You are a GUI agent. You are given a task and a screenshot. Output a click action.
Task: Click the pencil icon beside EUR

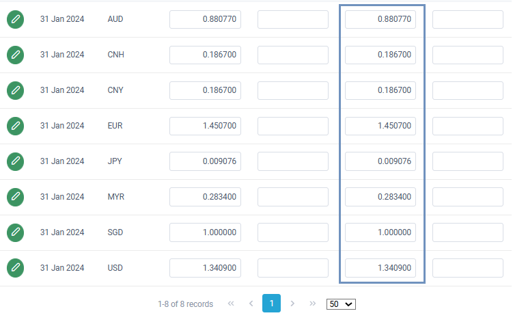coord(15,126)
